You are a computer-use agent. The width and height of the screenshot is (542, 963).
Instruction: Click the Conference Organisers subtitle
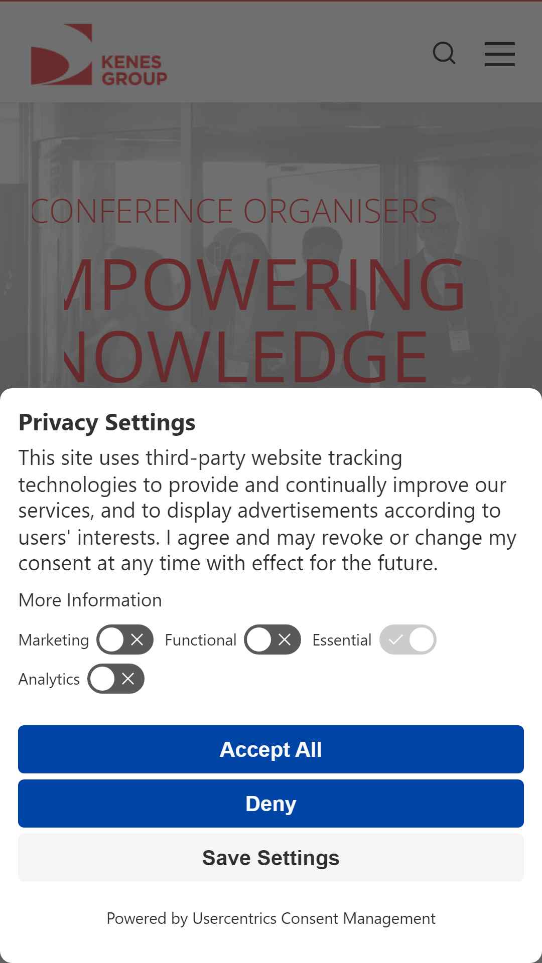point(234,211)
